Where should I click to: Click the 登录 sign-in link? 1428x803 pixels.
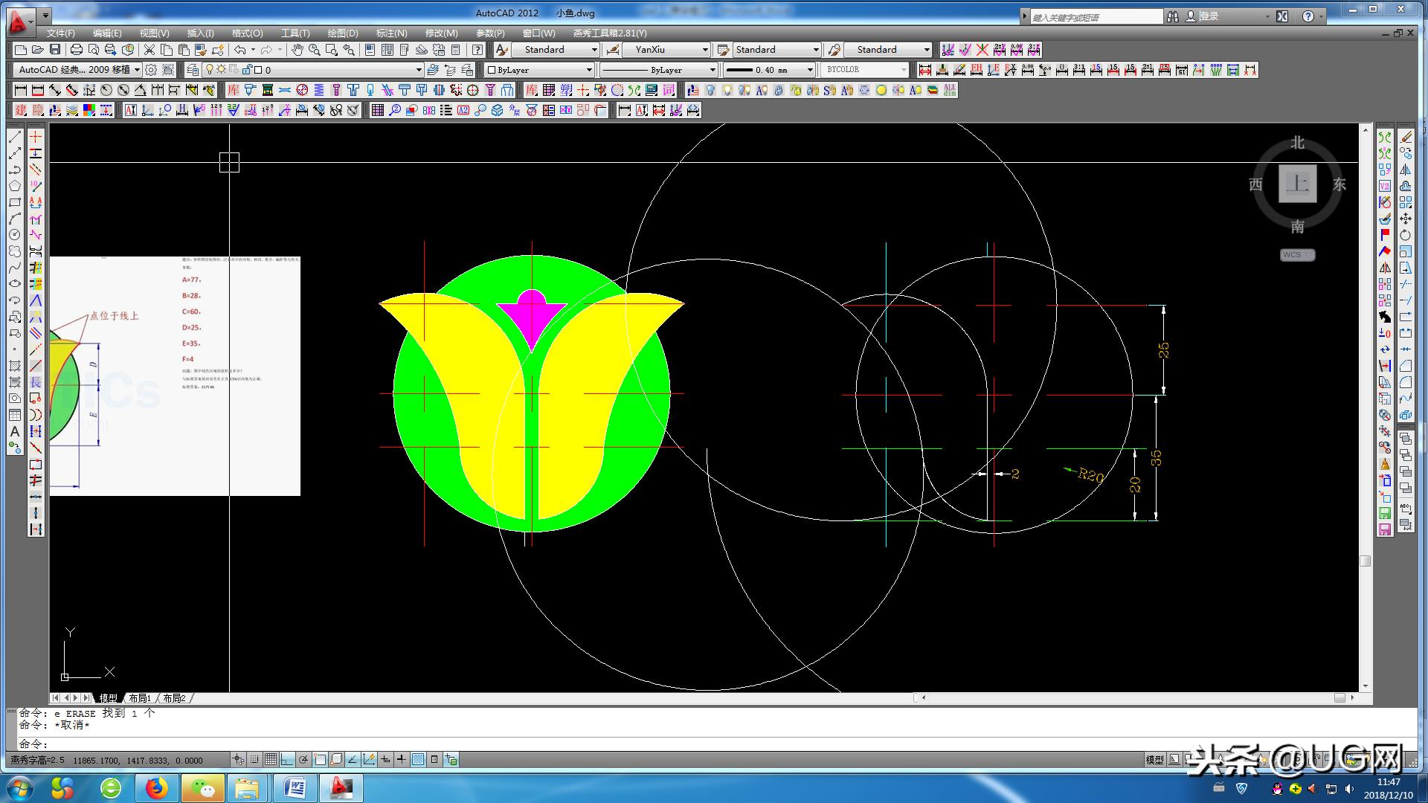(1209, 16)
